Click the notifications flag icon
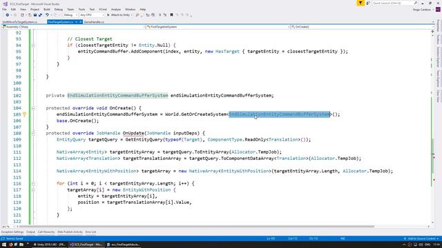442x248 pixels. pos(361,3)
